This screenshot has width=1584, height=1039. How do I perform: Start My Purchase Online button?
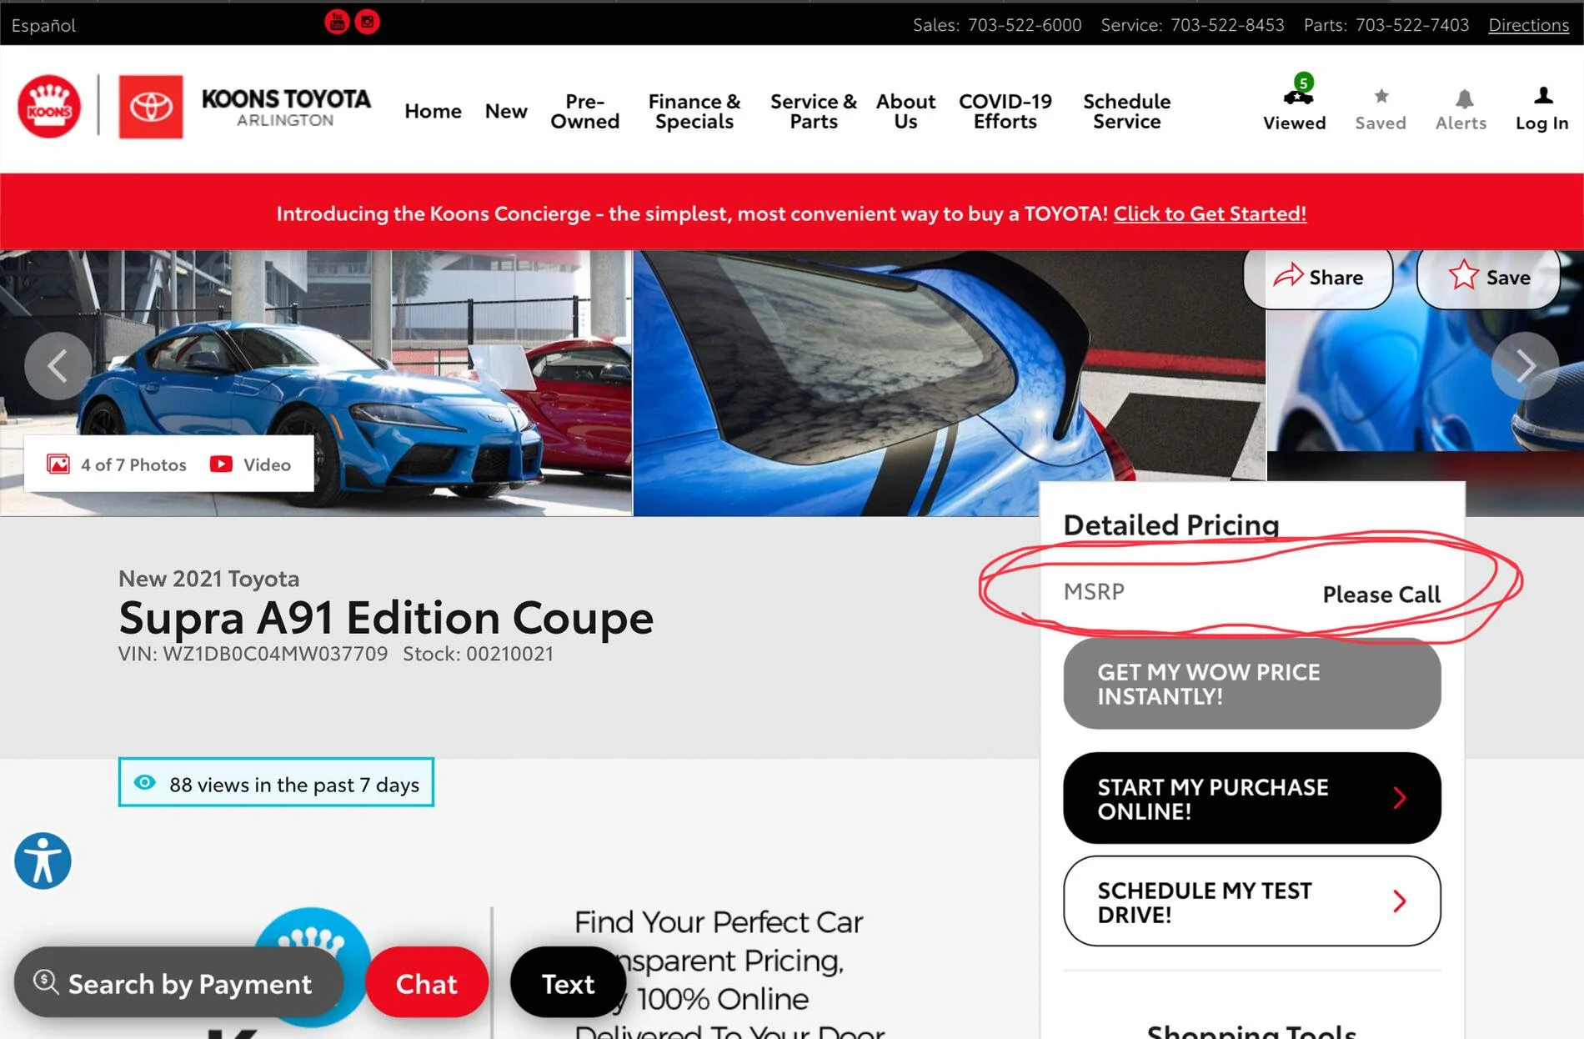(x=1252, y=798)
